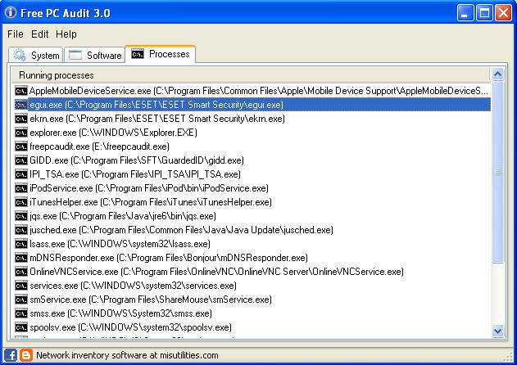Click the icon beside smService.exe
The width and height of the screenshot is (517, 365).
click(x=21, y=300)
